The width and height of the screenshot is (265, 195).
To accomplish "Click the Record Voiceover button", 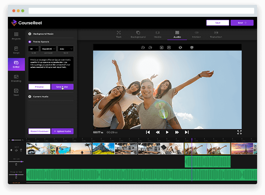I will point(39,131).
